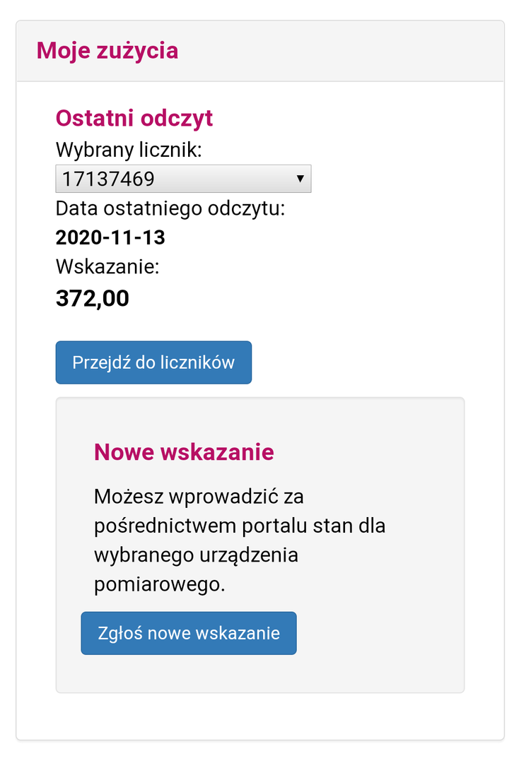Click the Data ostatniego odczytu label
This screenshot has height=763, width=519.
tap(170, 209)
